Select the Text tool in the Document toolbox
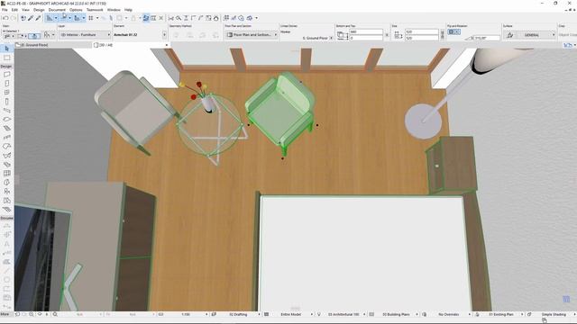The height and width of the screenshot is (324, 577). pyautogui.click(x=6, y=244)
